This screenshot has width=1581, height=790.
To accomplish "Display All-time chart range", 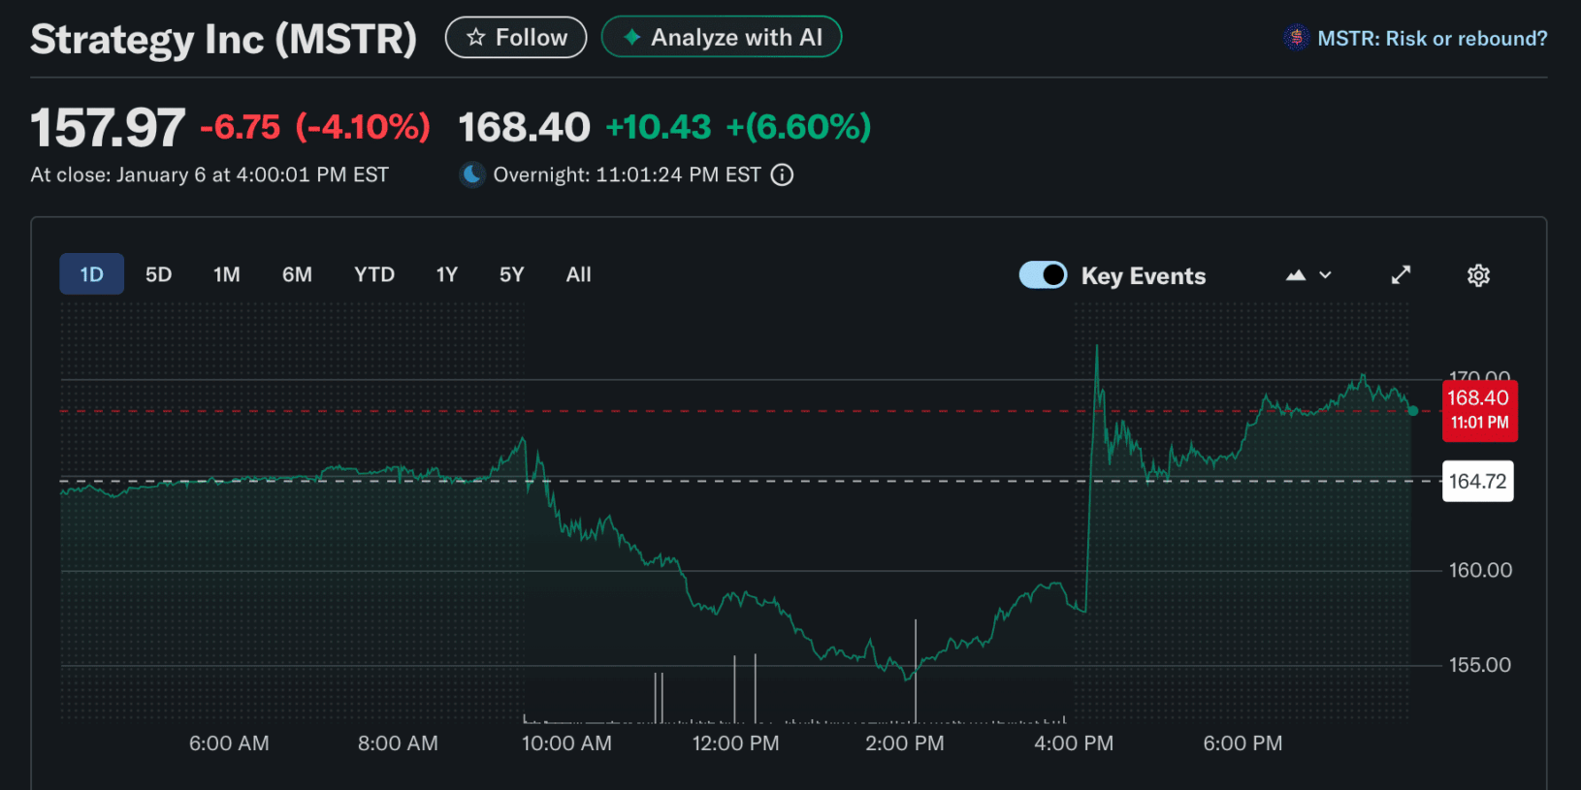I will (578, 274).
